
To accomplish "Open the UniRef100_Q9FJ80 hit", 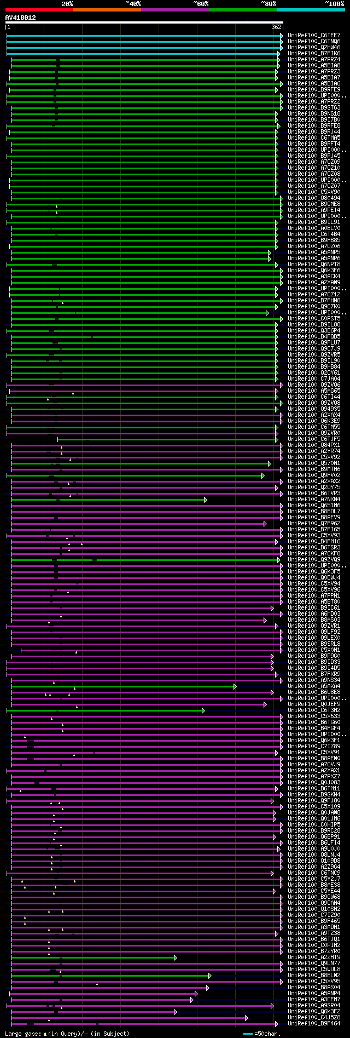I will [314, 801].
